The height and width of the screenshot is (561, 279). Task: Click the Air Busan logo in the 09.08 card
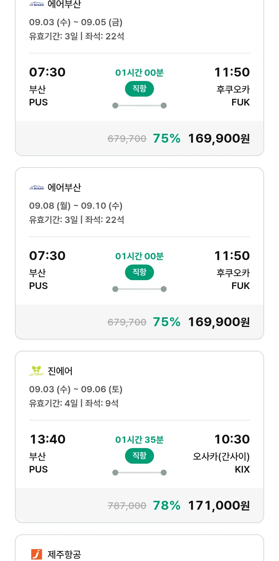36,188
